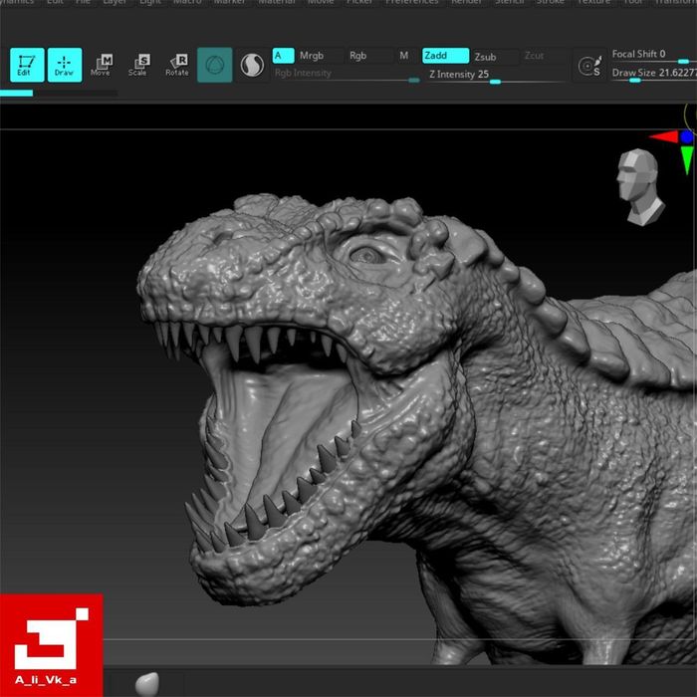This screenshot has height=697, width=697.
Task: Toggle the A button left of Mrgb
Action: 283,56
